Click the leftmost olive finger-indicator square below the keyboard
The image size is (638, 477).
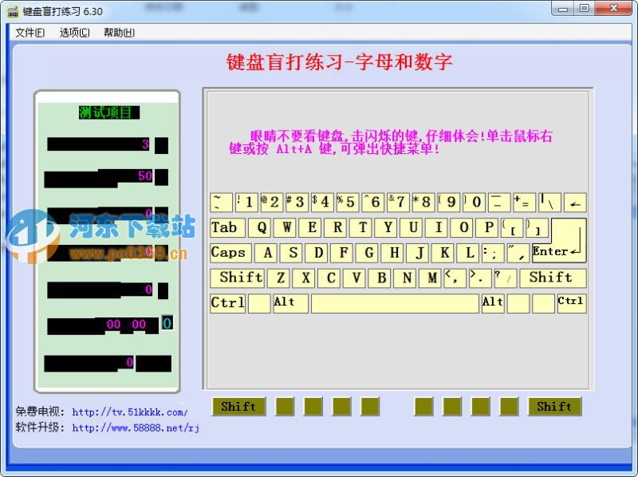click(x=285, y=407)
